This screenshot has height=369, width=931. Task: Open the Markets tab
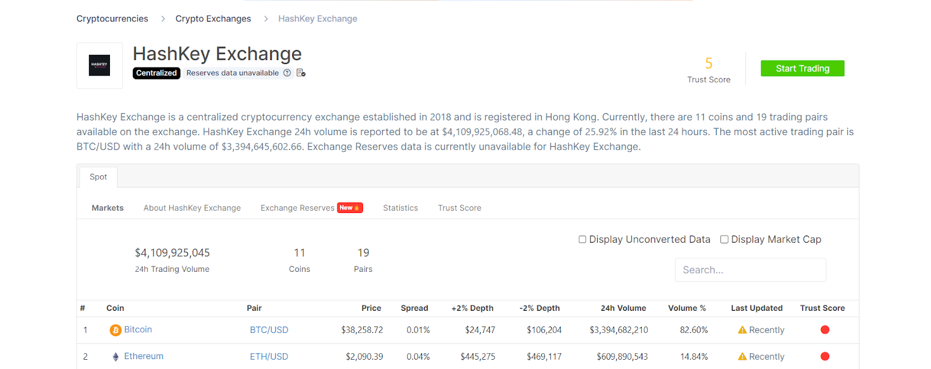108,208
